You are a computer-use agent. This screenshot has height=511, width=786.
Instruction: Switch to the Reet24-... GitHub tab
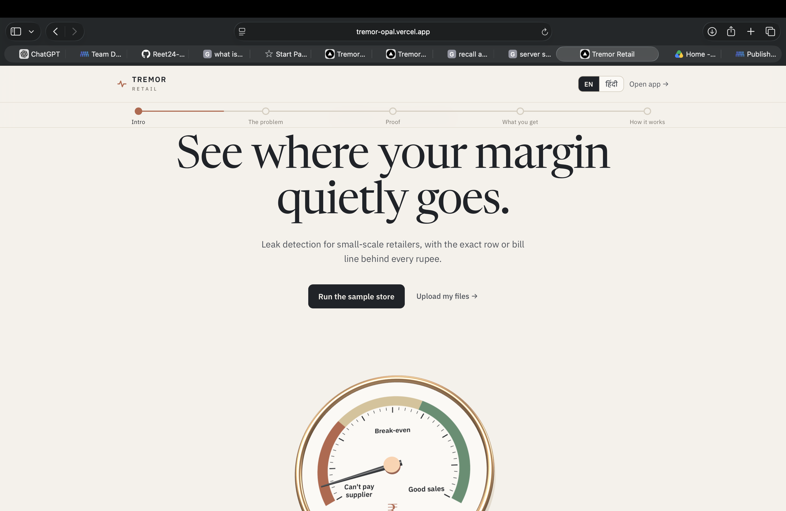pos(163,54)
